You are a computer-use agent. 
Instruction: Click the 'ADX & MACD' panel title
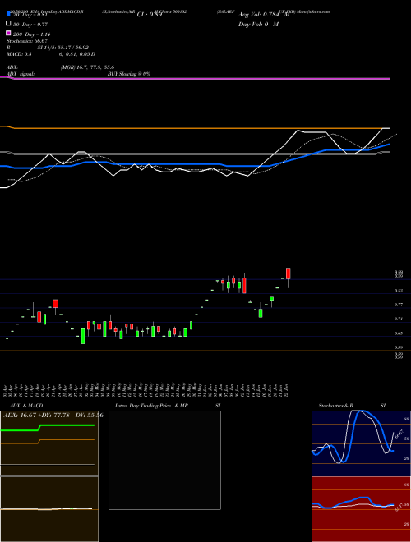pyautogui.click(x=26, y=406)
